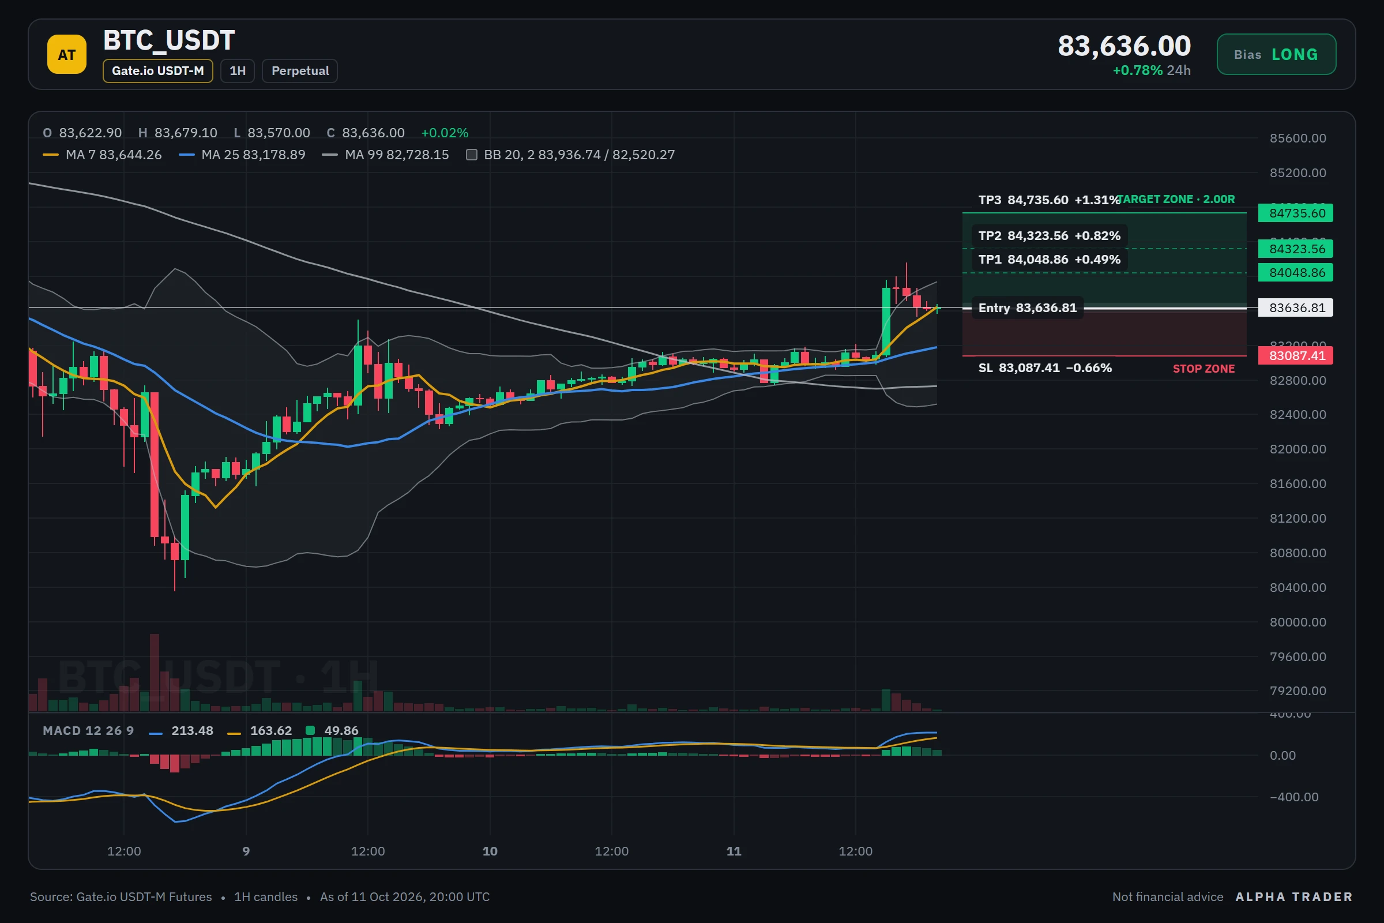Click the MA 7 orange legend swatch

click(51, 155)
